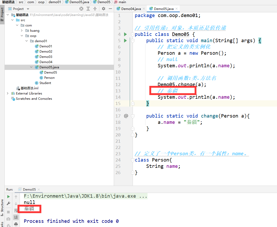Viewport: 277px width, 227px height.
Task: Select Demo05 class under Demo05.java
Action: tap(50, 73)
